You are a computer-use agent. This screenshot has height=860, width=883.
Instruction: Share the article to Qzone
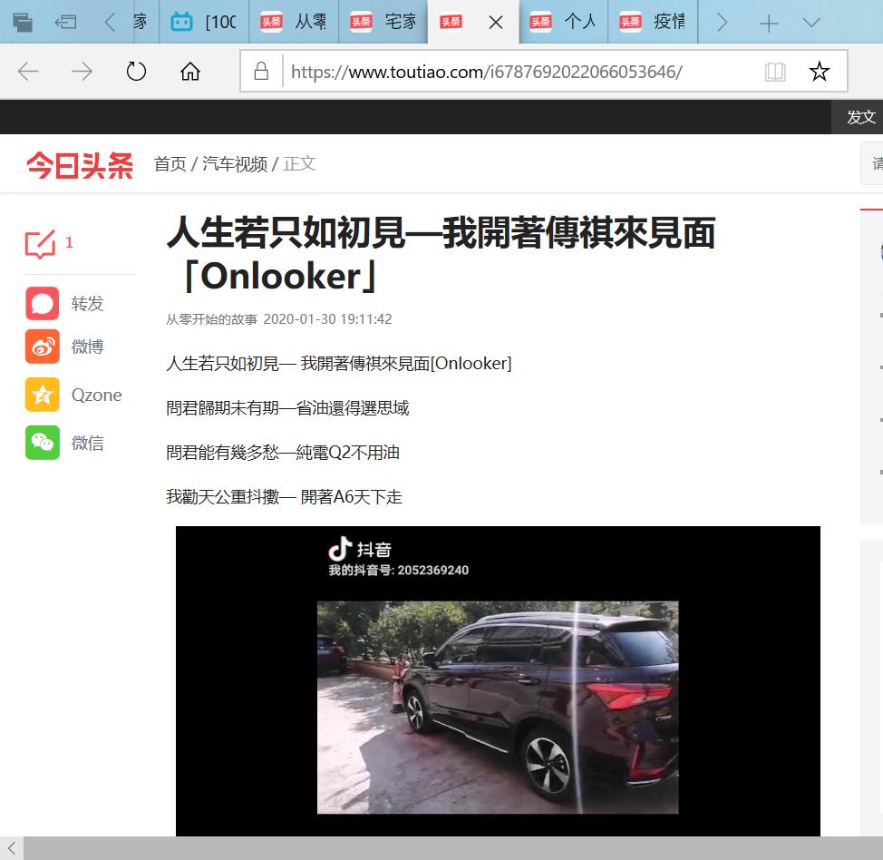pos(42,395)
